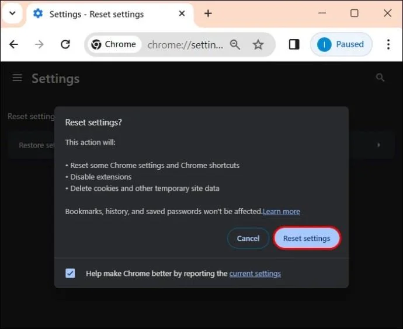Open the Chrome three-dot menu
This screenshot has width=403, height=329.
[388, 44]
